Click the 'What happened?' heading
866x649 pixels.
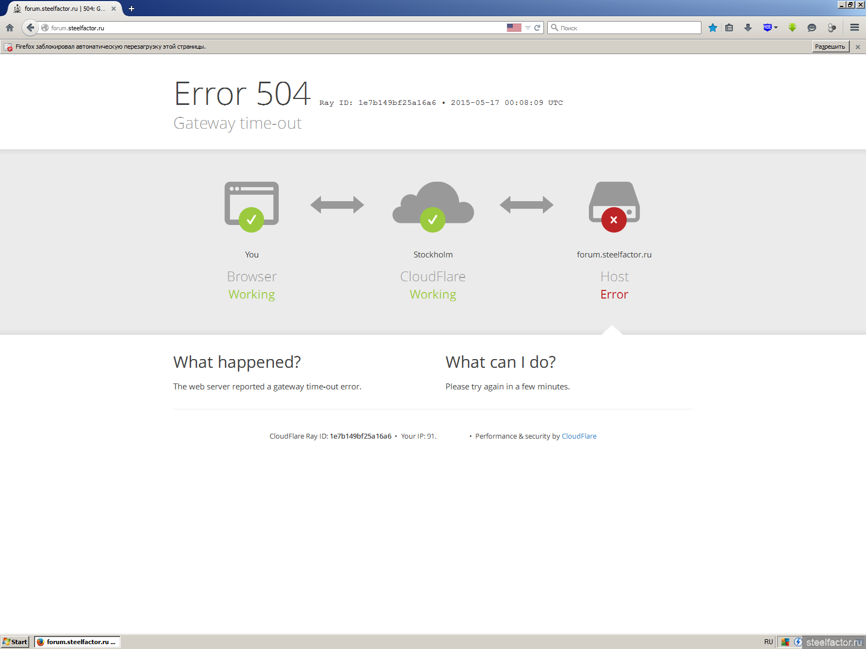[237, 362]
